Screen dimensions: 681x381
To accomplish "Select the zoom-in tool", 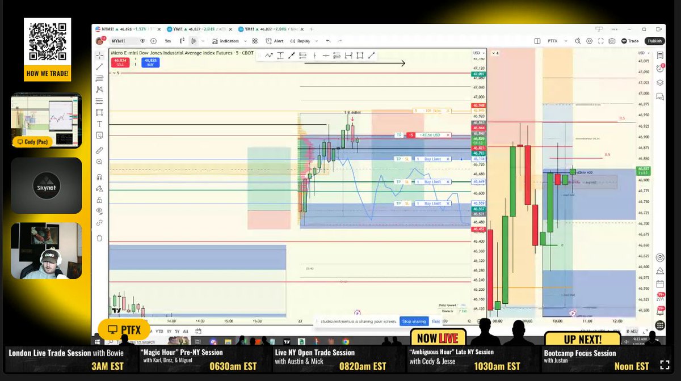I will coord(99,162).
